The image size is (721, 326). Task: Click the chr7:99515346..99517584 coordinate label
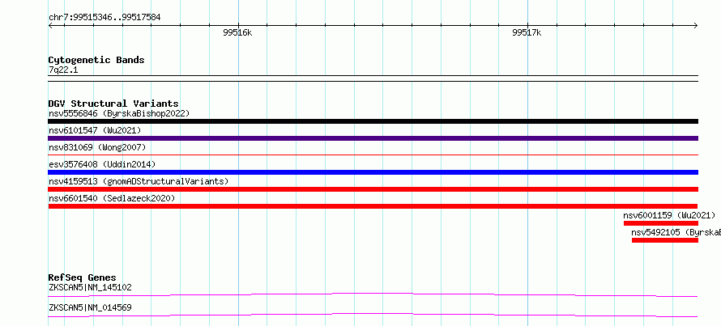coord(105,18)
